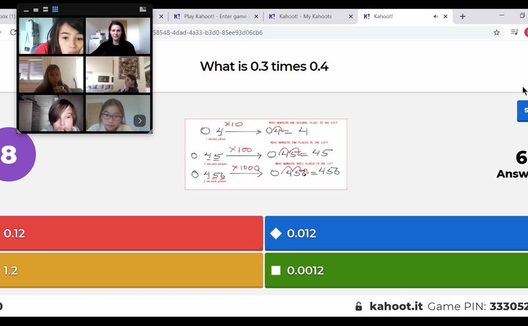
Task: Mute the audio icon on the Kahoot! tab
Action: pos(435,16)
